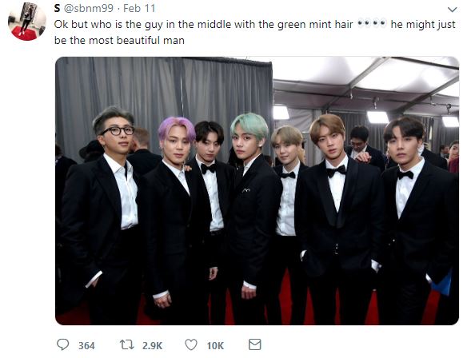The height and width of the screenshot is (358, 463).
Task: Share via the envelope direct message icon
Action: [254, 344]
